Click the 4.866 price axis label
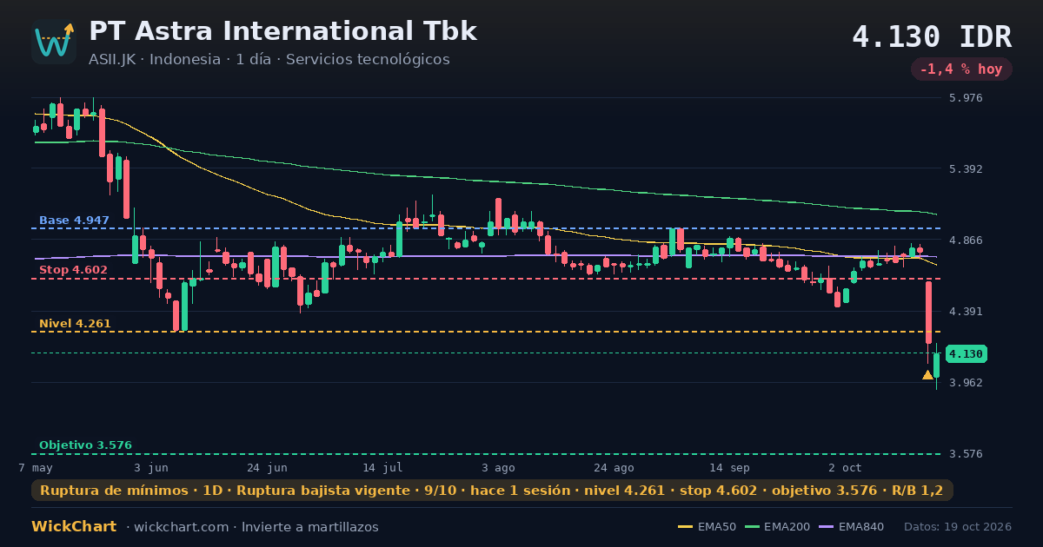Screen dimensions: 1043x547 click(x=966, y=241)
